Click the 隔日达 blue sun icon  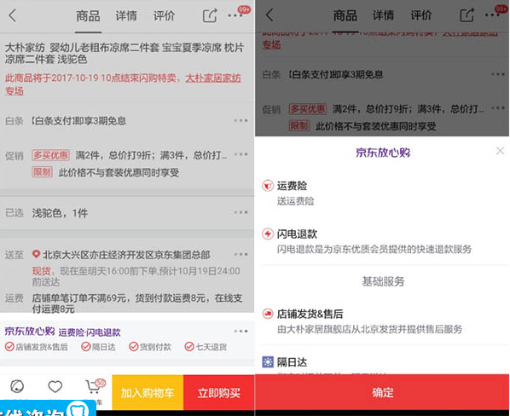point(268,361)
